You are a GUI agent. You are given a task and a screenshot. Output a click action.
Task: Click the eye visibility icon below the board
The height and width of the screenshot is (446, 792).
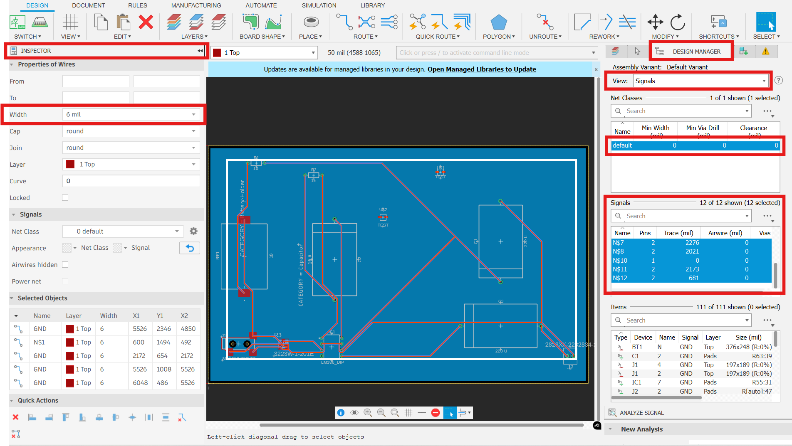354,412
